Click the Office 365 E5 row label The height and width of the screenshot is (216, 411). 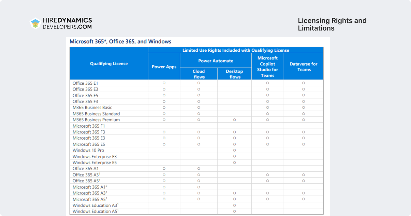85,95
